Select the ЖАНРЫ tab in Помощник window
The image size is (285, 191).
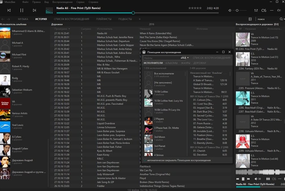click(185, 63)
